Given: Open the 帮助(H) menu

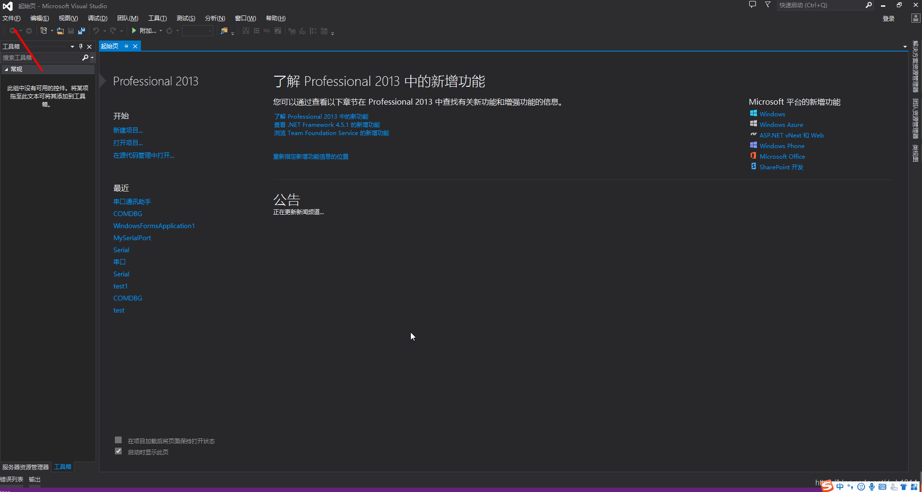Looking at the screenshot, I should click(276, 18).
